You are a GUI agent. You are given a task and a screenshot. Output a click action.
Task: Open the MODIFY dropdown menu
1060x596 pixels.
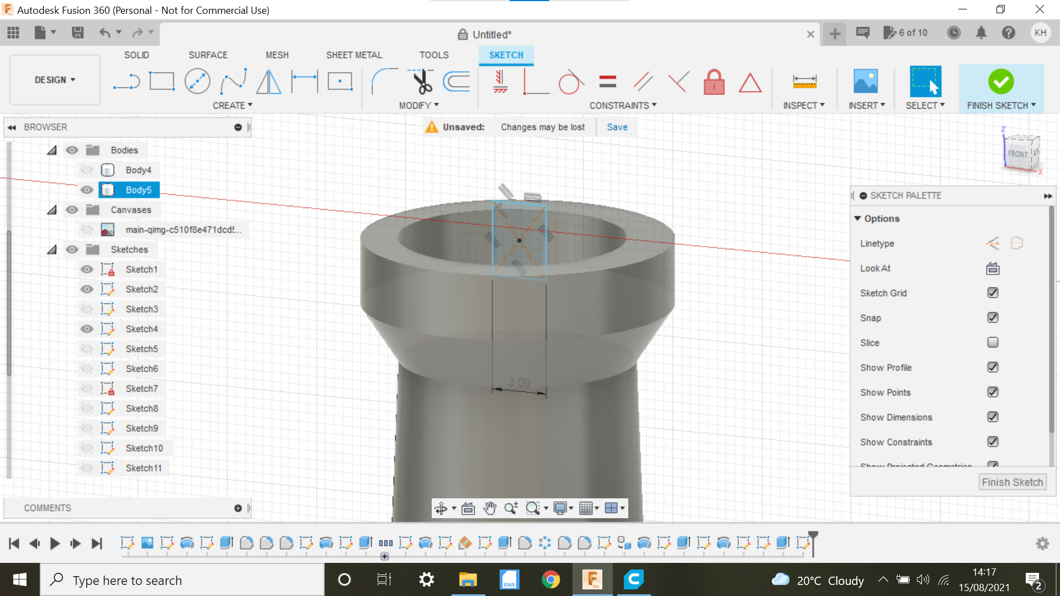[419, 105]
